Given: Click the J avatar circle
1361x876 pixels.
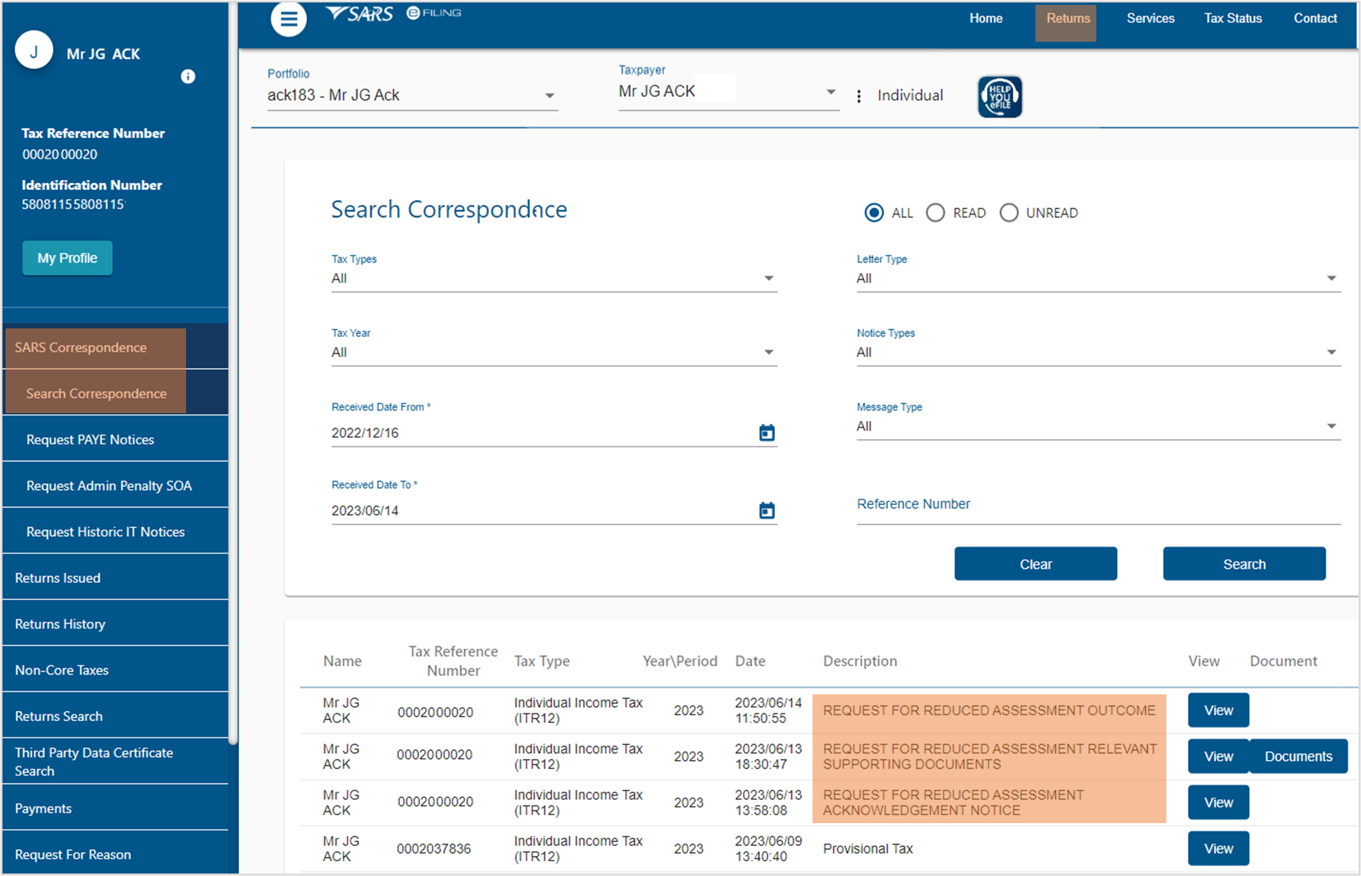Looking at the screenshot, I should (34, 50).
